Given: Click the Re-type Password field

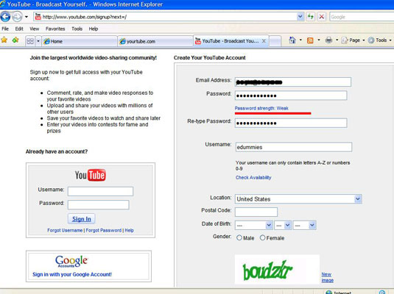Looking at the screenshot, I should click(x=291, y=123).
